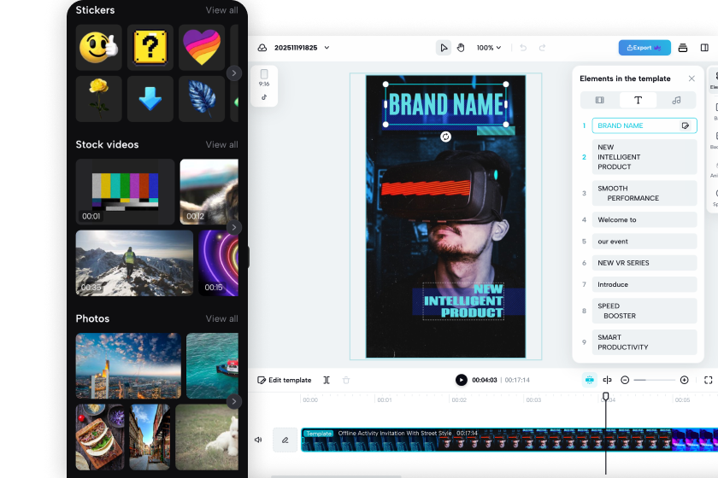Open the 100% zoom dropdown
The width and height of the screenshot is (718, 478).
click(489, 48)
